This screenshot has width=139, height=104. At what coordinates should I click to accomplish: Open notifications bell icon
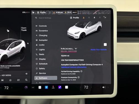[x=94, y=18]
